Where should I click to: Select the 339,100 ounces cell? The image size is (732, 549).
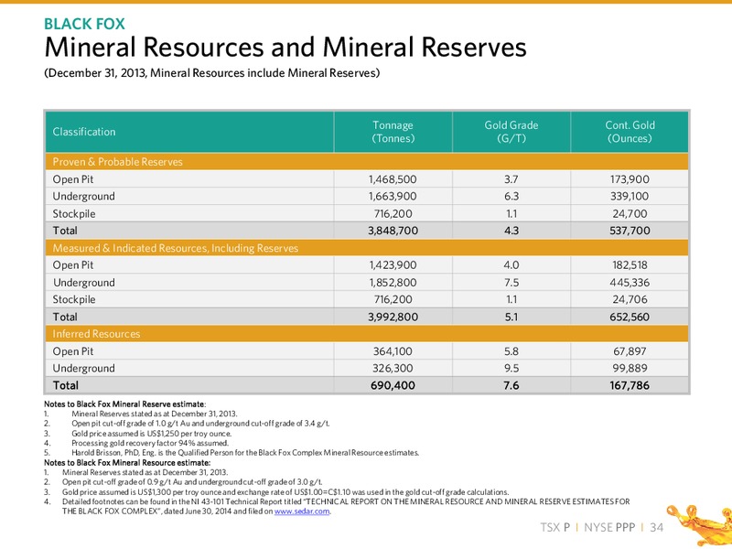(x=630, y=196)
